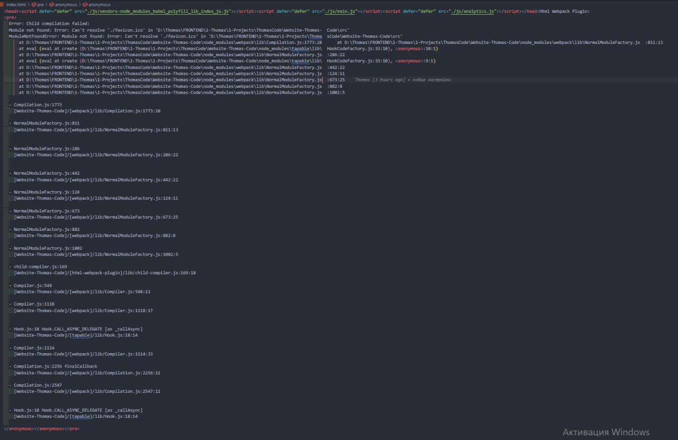Click the 'lib/Compiler.js:1114:33' path line
The image size is (678, 440).
pos(84,354)
